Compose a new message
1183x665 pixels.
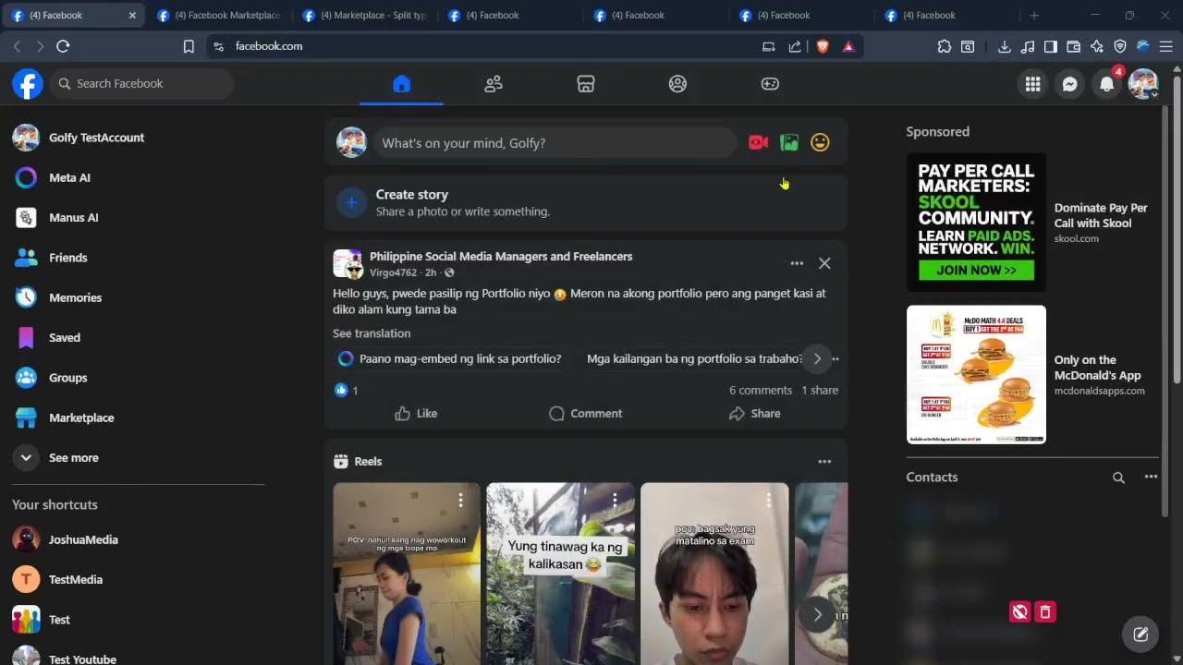tap(1140, 635)
